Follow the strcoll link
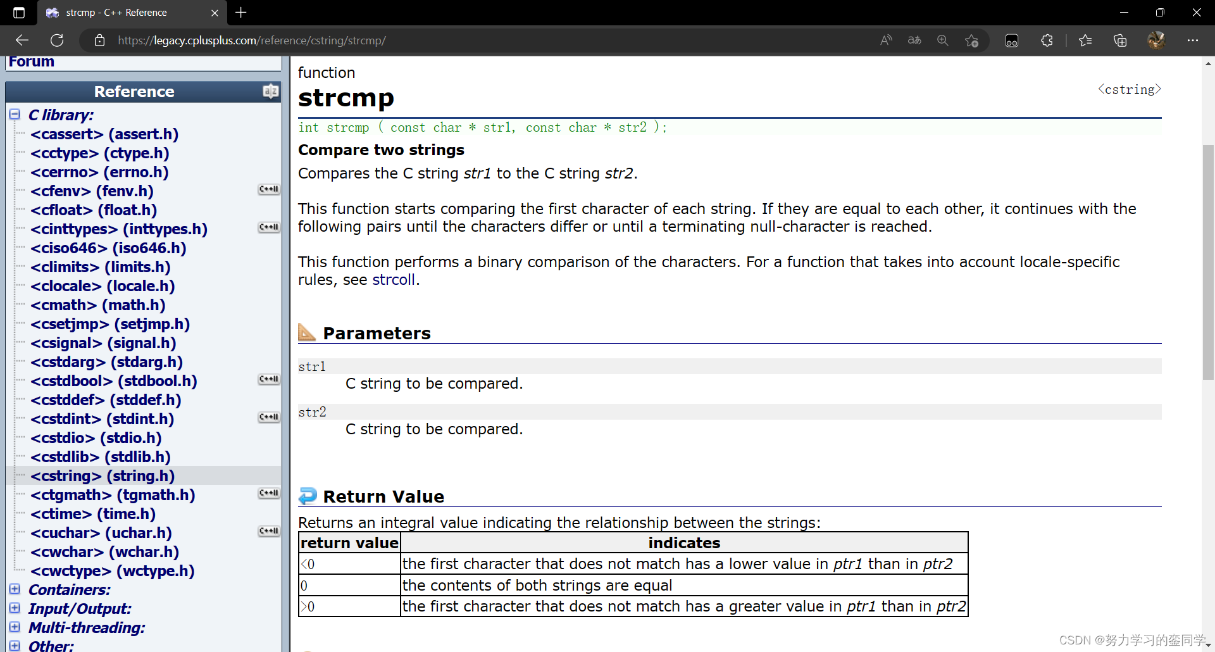 393,280
